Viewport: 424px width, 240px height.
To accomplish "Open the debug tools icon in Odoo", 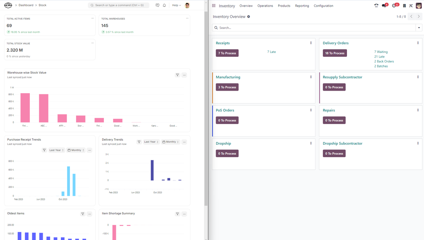I will click(411, 6).
